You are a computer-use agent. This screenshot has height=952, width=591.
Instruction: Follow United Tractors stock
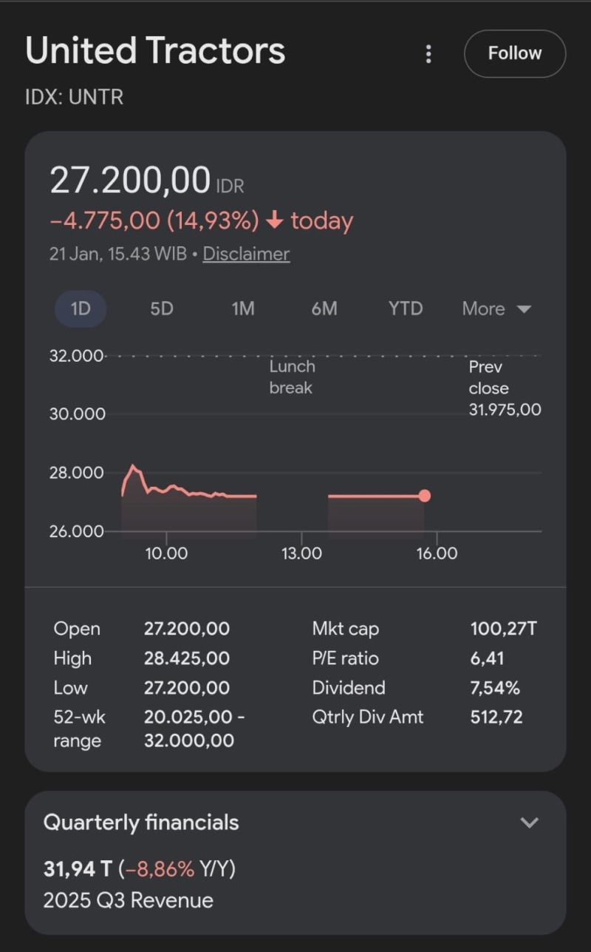(514, 54)
